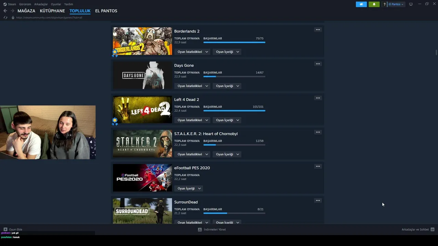The width and height of the screenshot is (438, 246).
Task: Open the Left 4 Dead 2 title link
Action: pos(186,99)
